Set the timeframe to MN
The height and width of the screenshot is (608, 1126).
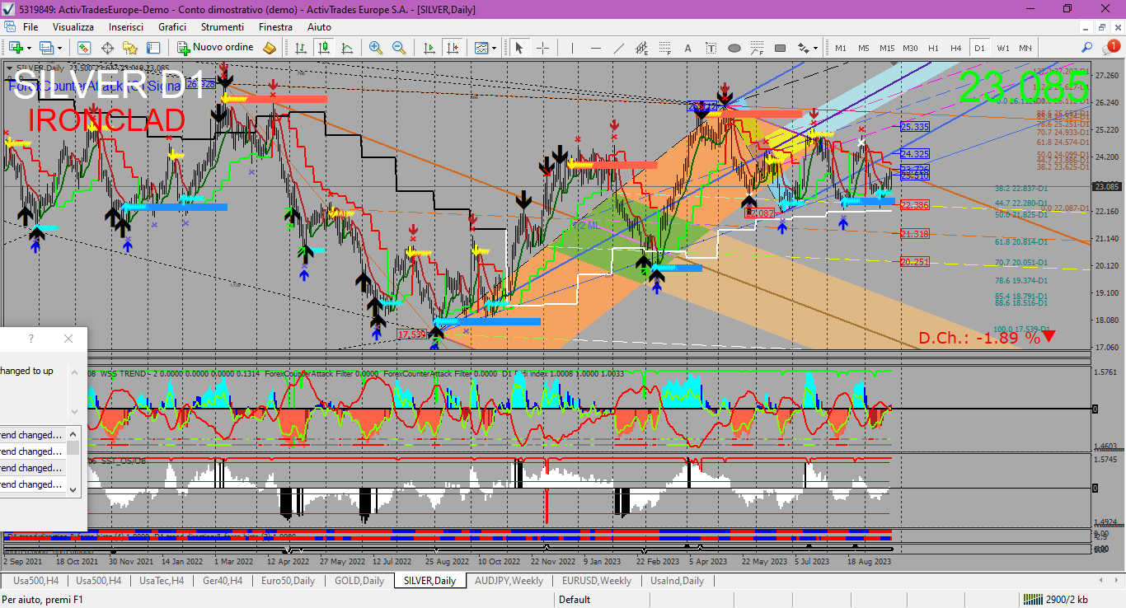(1025, 48)
